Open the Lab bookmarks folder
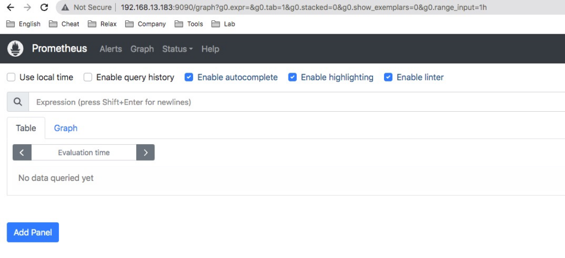This screenshot has width=565, height=258. [223, 24]
